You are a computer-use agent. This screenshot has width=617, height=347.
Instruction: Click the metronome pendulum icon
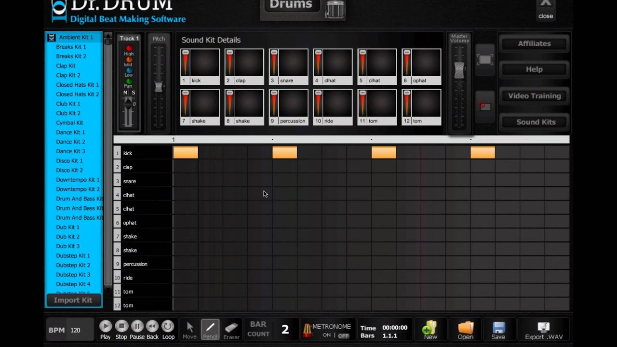[x=307, y=330]
